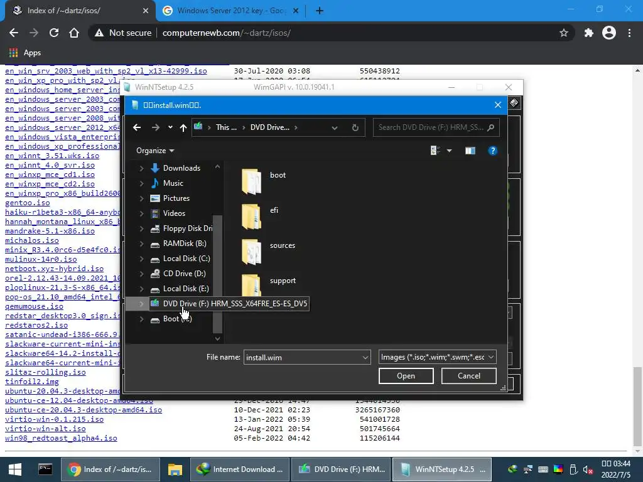Select Videos in the navigation tree
Screen dimensions: 643x482
pyautogui.click(x=174, y=213)
